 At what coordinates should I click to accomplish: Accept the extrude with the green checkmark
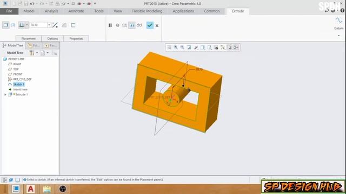point(150,25)
